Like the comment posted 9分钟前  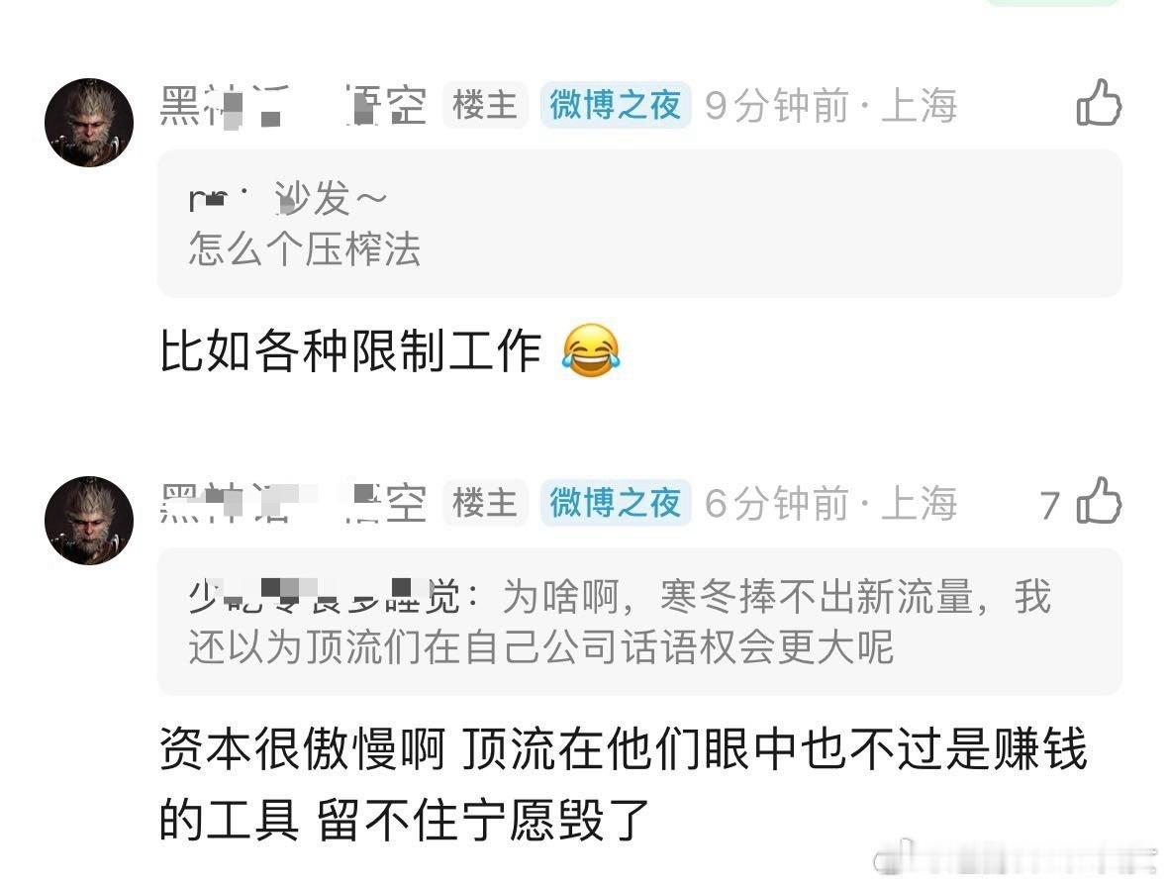pyautogui.click(x=1099, y=102)
